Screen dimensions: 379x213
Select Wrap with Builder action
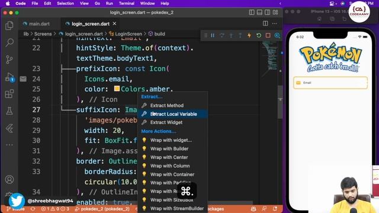(x=172, y=149)
